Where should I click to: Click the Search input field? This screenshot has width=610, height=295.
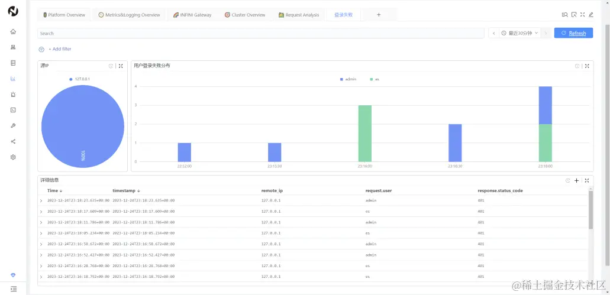(x=261, y=34)
